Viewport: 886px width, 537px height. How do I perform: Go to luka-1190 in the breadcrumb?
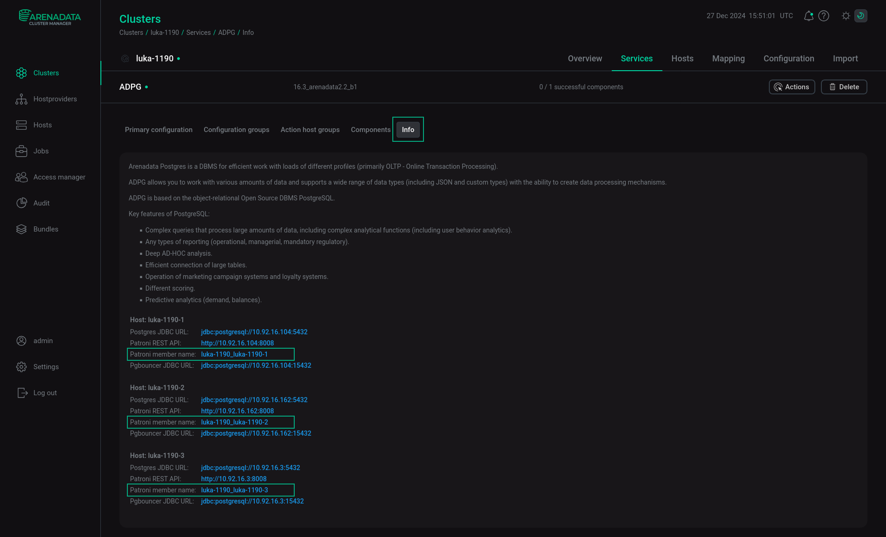click(165, 33)
